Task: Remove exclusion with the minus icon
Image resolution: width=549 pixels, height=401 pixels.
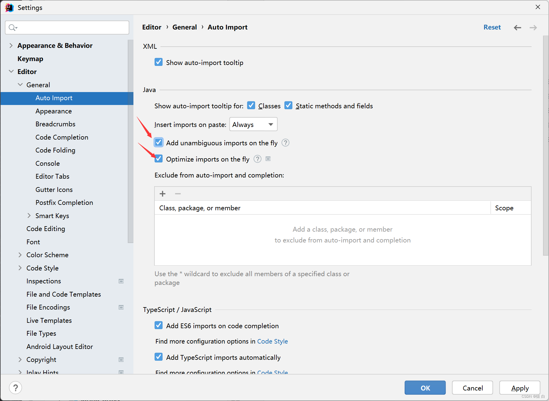Action: 178,194
